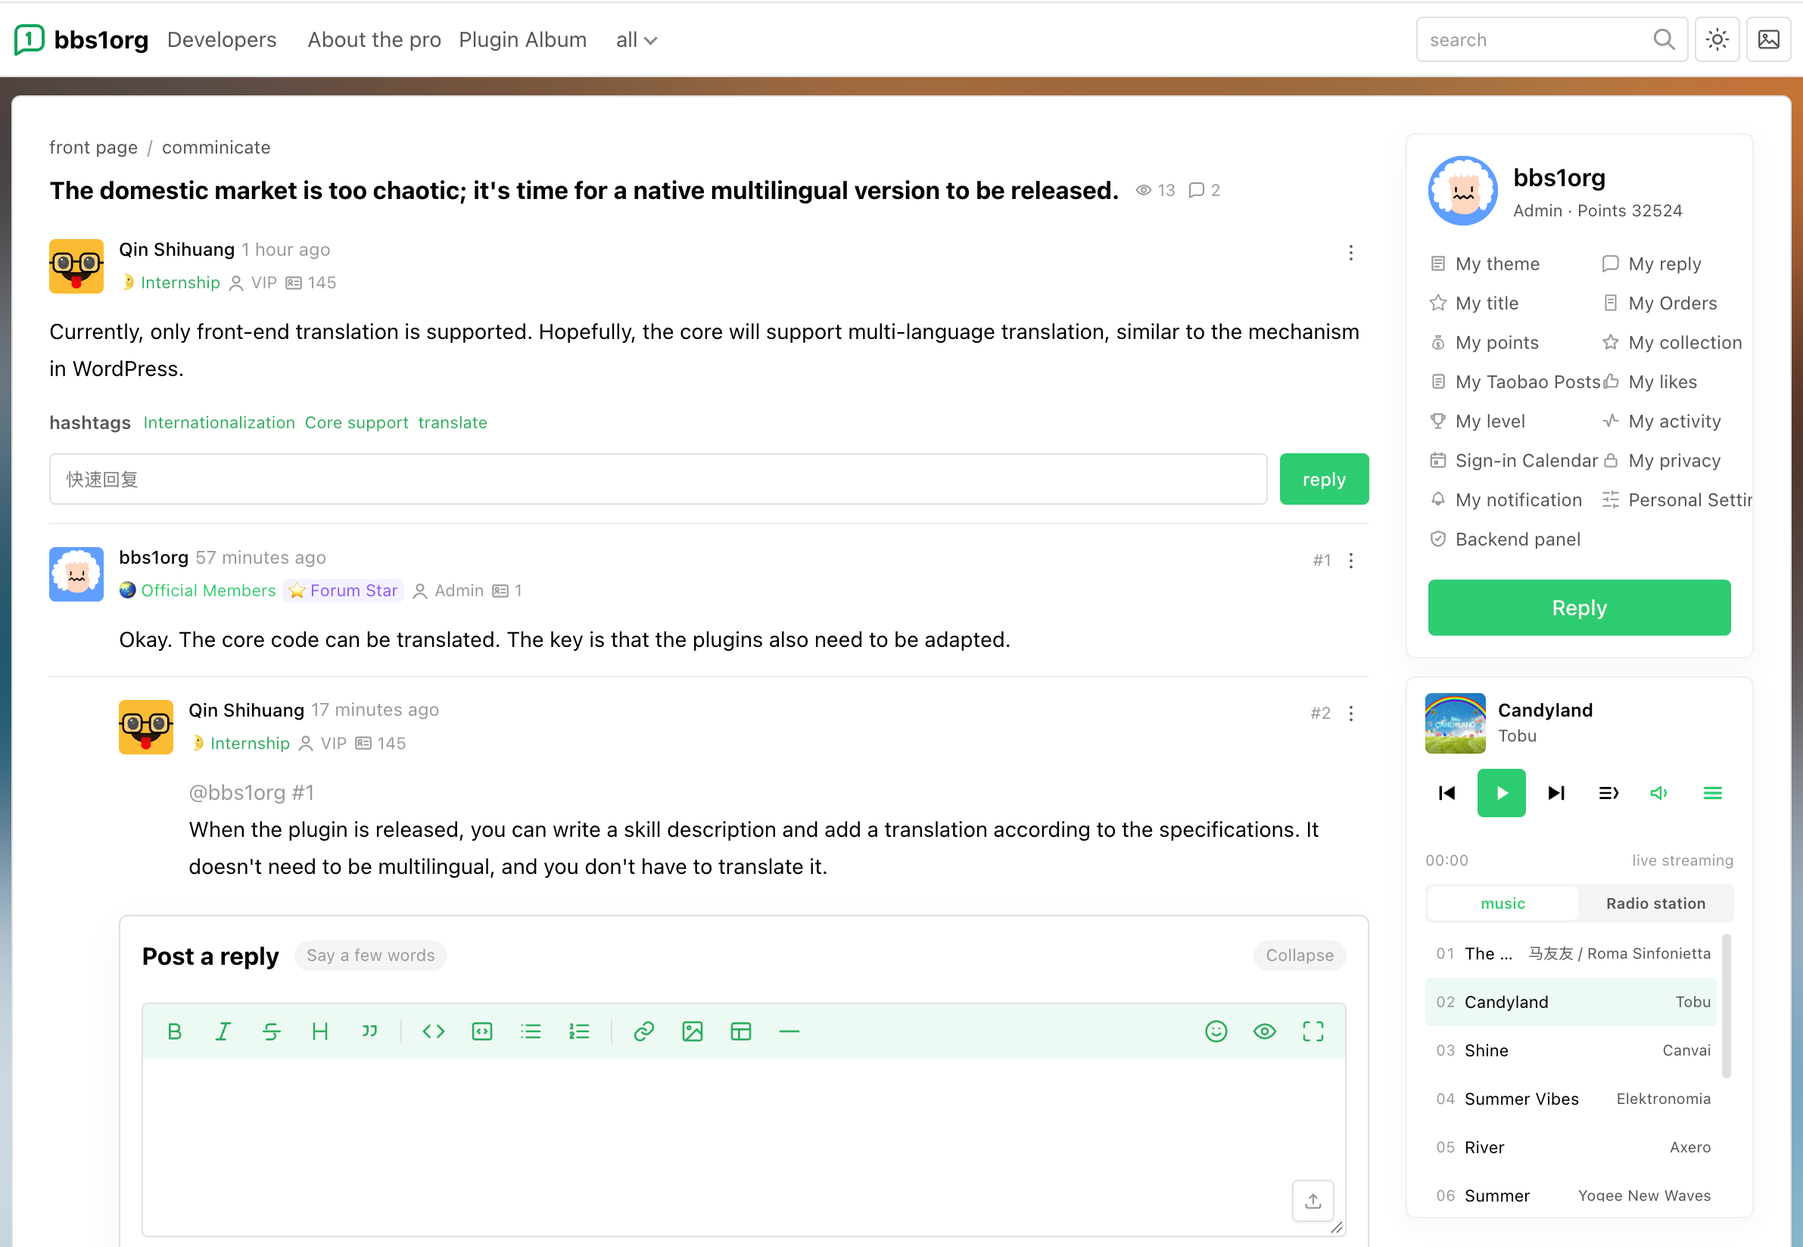Insert a table in the reply editor
1803x1247 pixels.
tap(740, 1031)
